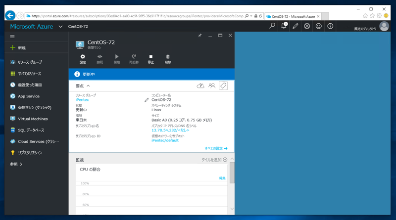This screenshot has width=396, height=220.
Task: Click the browser back arrow button
Action: click(x=10, y=16)
